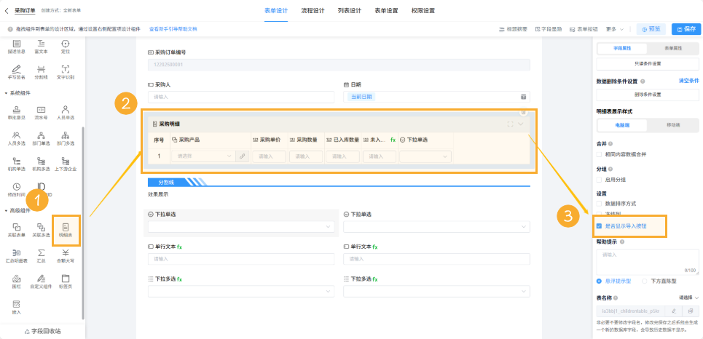Select the 明细表 detail table component
Screen dimensions: 703x339
pos(66,230)
